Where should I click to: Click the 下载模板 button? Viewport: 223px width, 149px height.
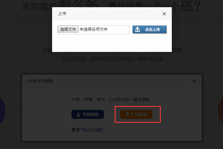pyautogui.click(x=88, y=114)
